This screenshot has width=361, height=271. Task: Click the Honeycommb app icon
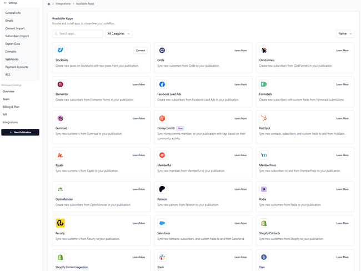click(x=162, y=118)
